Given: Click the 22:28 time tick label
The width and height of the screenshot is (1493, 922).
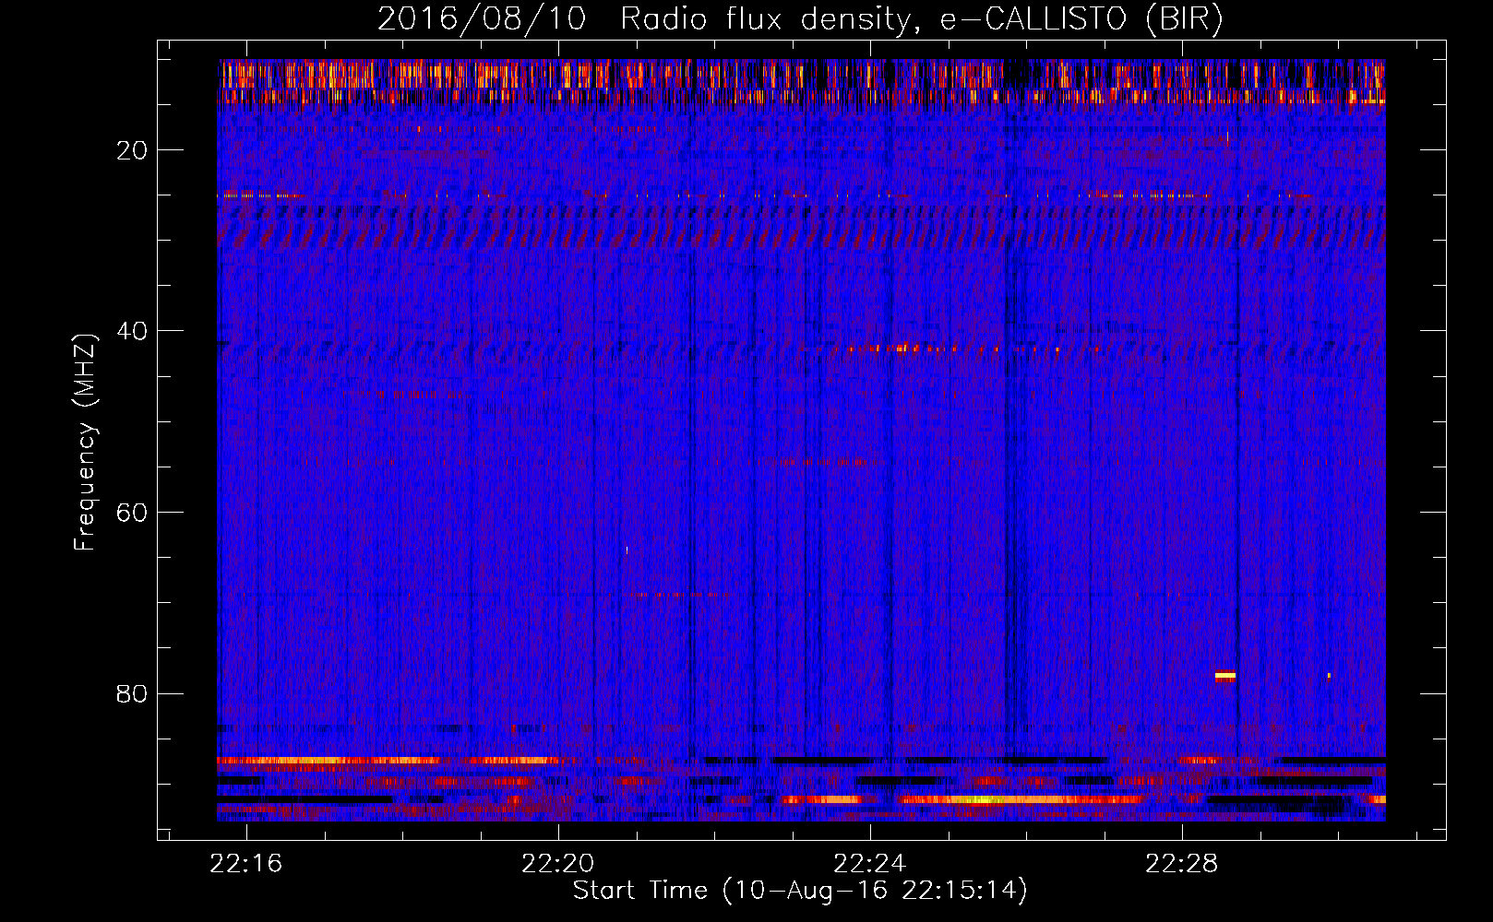Looking at the screenshot, I should tap(1181, 864).
